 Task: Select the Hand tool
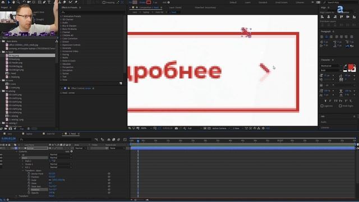click(13, 2)
